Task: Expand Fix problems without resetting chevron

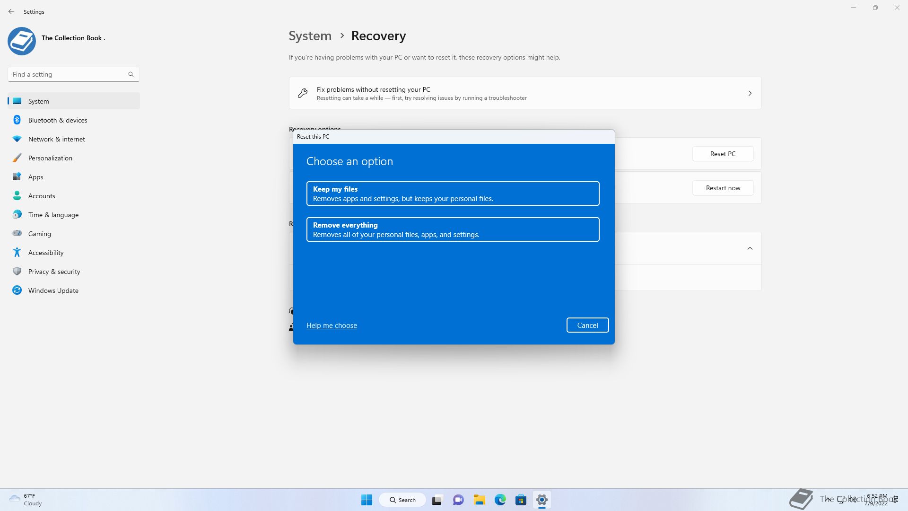Action: pyautogui.click(x=750, y=93)
